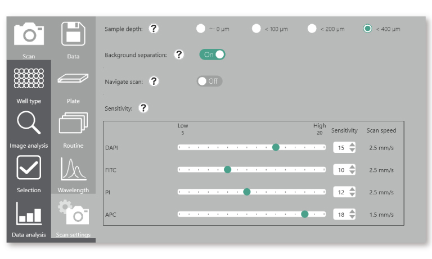Open Image analysis magnifier icon

point(29,124)
